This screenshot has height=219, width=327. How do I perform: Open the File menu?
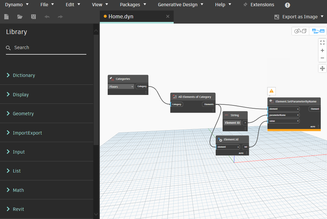(x=47, y=5)
